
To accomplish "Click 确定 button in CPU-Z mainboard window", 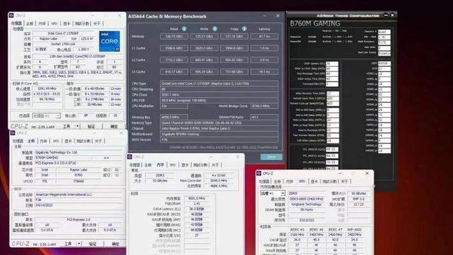I will (115, 244).
